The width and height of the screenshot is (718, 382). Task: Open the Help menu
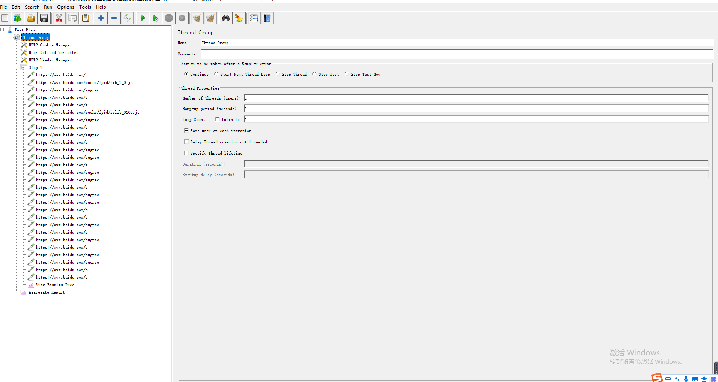101,7
